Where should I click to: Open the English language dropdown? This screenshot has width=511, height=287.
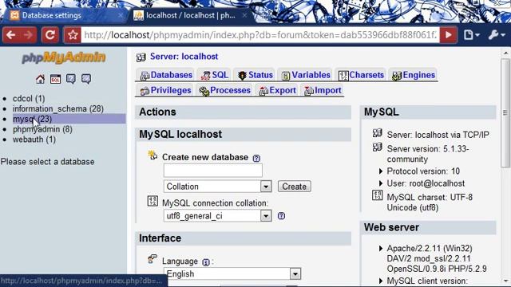[232, 274]
